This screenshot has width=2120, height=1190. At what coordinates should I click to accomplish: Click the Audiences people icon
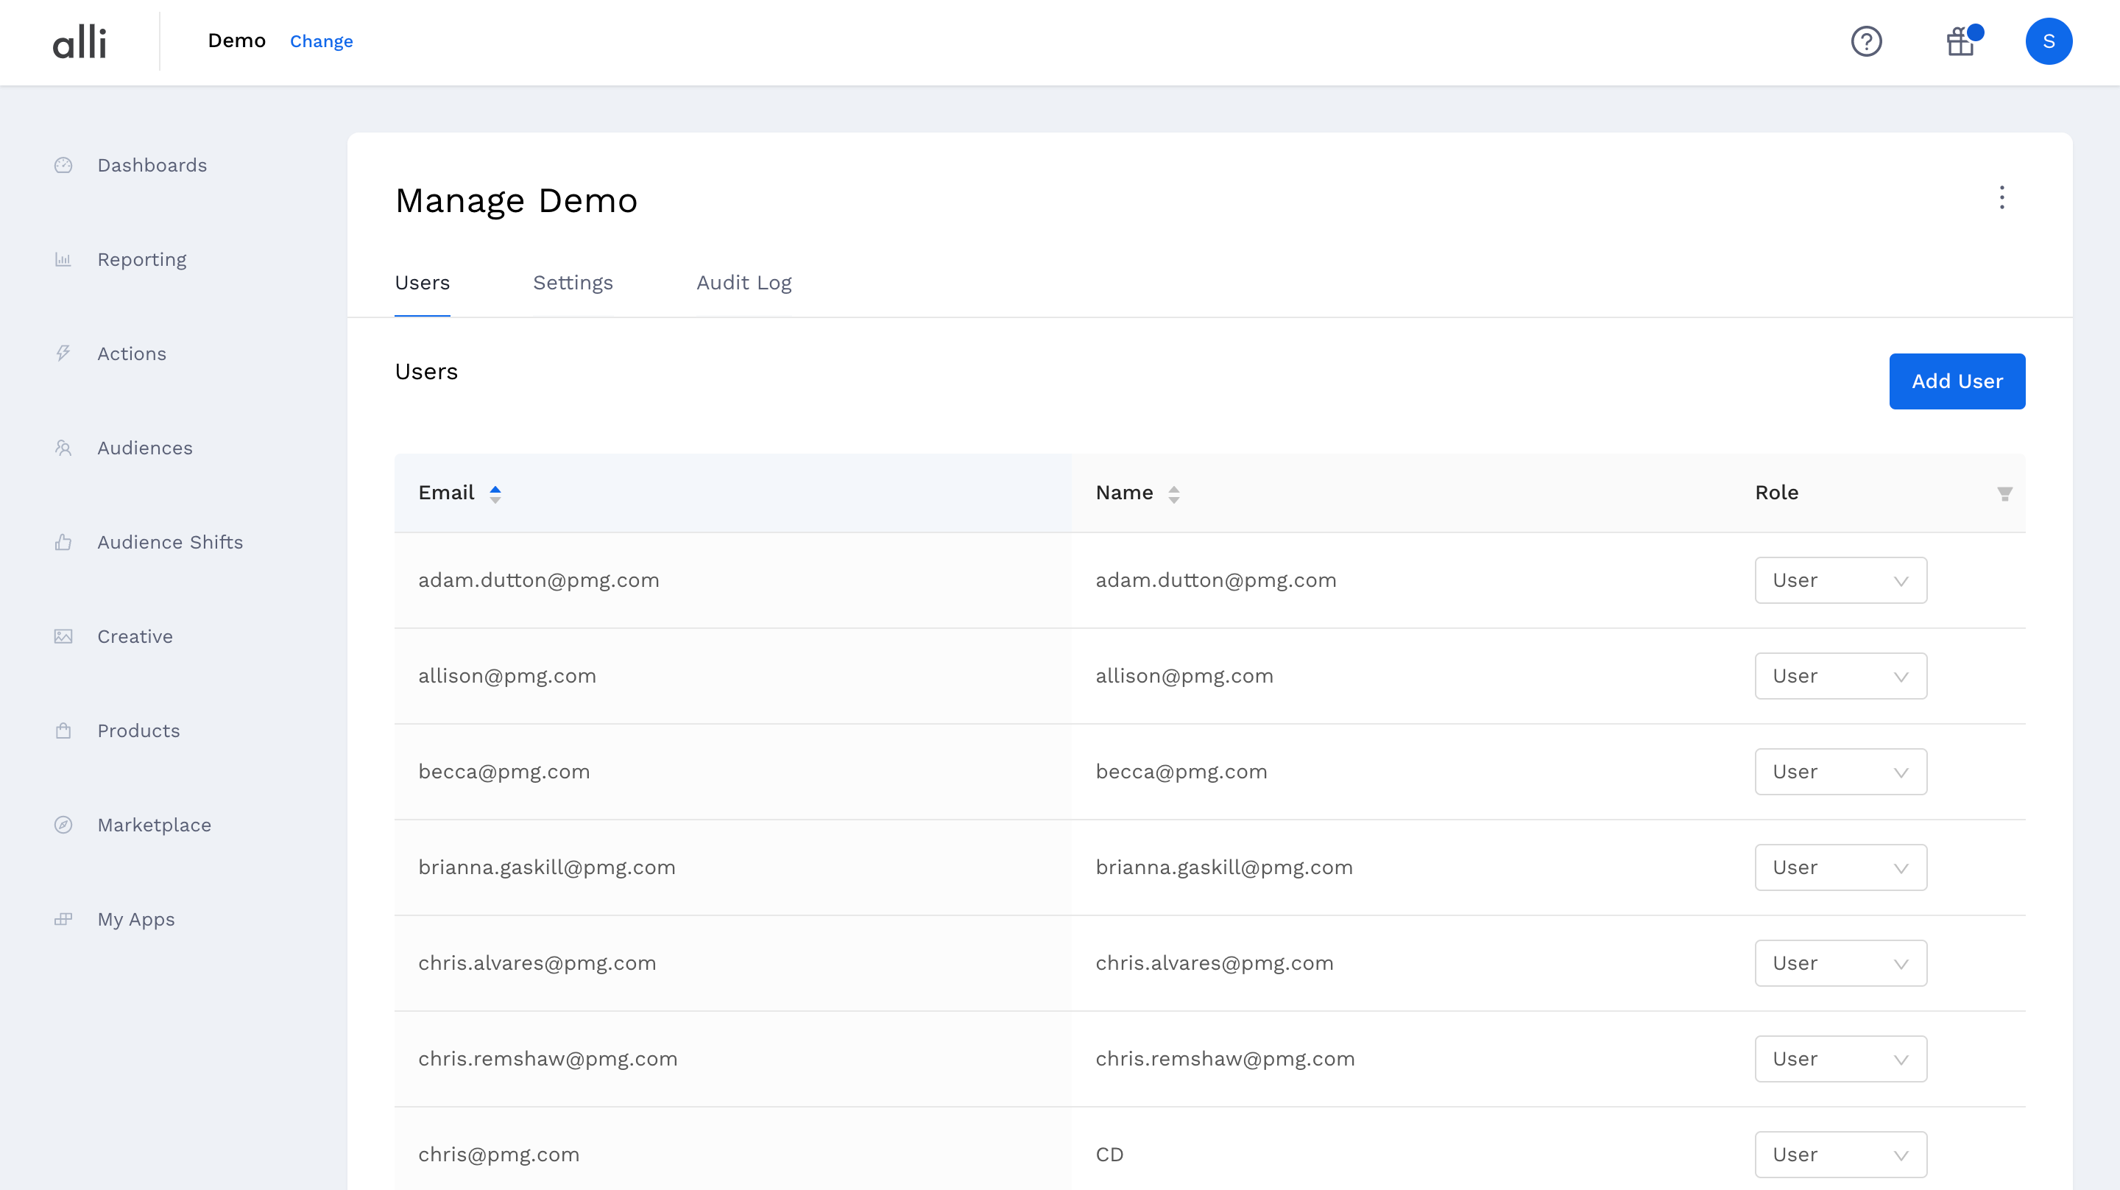click(63, 448)
